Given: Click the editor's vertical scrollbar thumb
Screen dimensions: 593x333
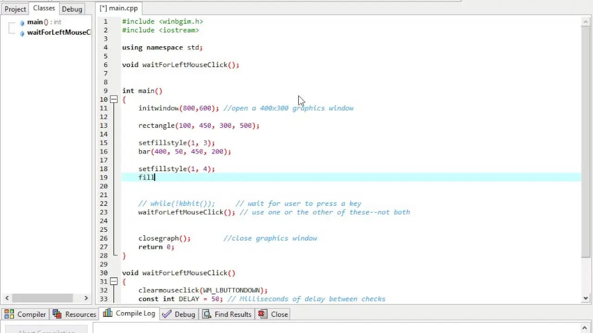Looking at the screenshot, I should click(586, 139).
